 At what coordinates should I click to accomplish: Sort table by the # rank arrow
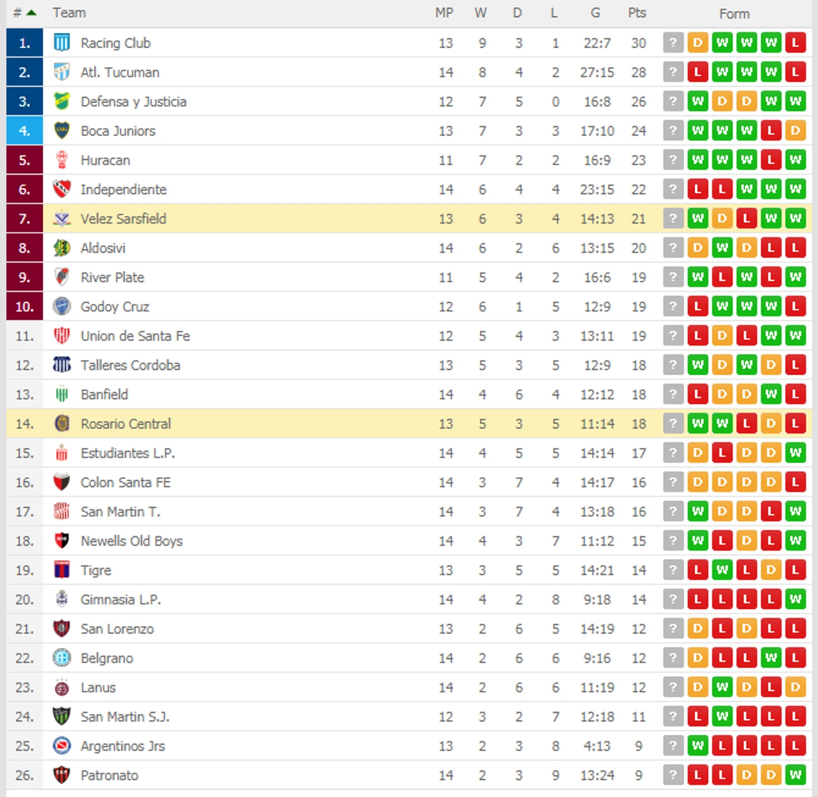[x=31, y=13]
